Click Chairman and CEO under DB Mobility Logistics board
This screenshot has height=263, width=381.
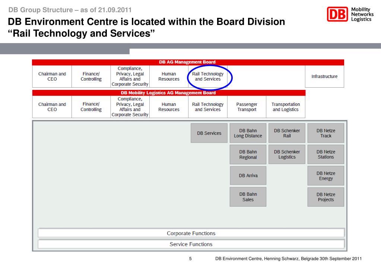click(x=52, y=107)
